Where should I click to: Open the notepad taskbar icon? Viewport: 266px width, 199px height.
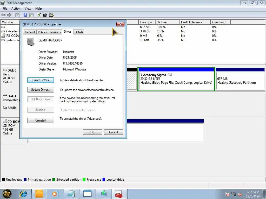point(71,194)
